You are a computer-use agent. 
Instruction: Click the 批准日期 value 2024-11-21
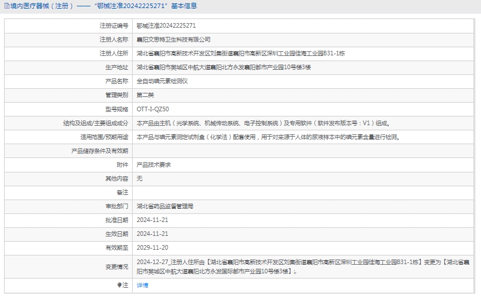coord(152,220)
